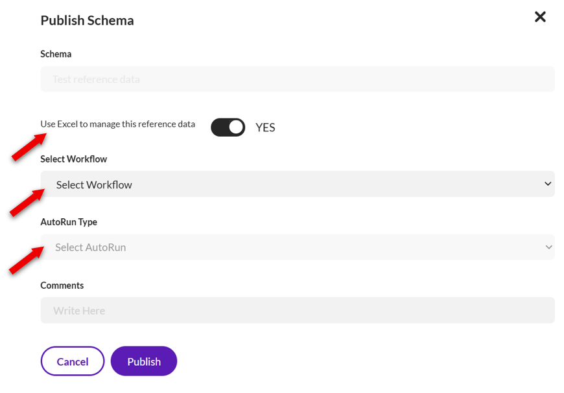This screenshot has height=393, width=564.
Task: Click the 'Select Workflow' bold label
Action: click(x=73, y=159)
